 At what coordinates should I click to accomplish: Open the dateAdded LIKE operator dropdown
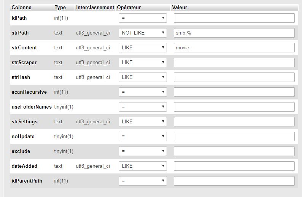coord(143,166)
